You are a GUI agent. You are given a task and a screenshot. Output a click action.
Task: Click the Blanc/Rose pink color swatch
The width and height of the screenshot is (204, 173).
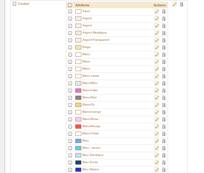point(78,119)
